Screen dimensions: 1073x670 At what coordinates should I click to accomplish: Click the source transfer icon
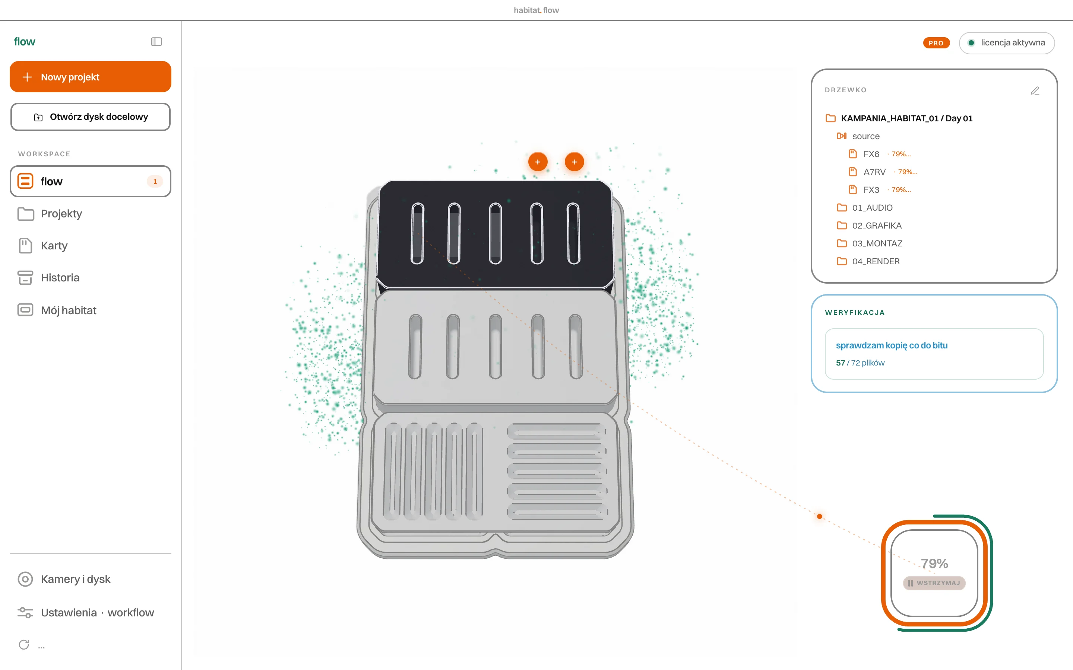[842, 136]
